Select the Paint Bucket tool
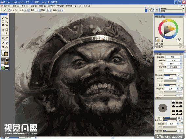 click(x=7, y=43)
